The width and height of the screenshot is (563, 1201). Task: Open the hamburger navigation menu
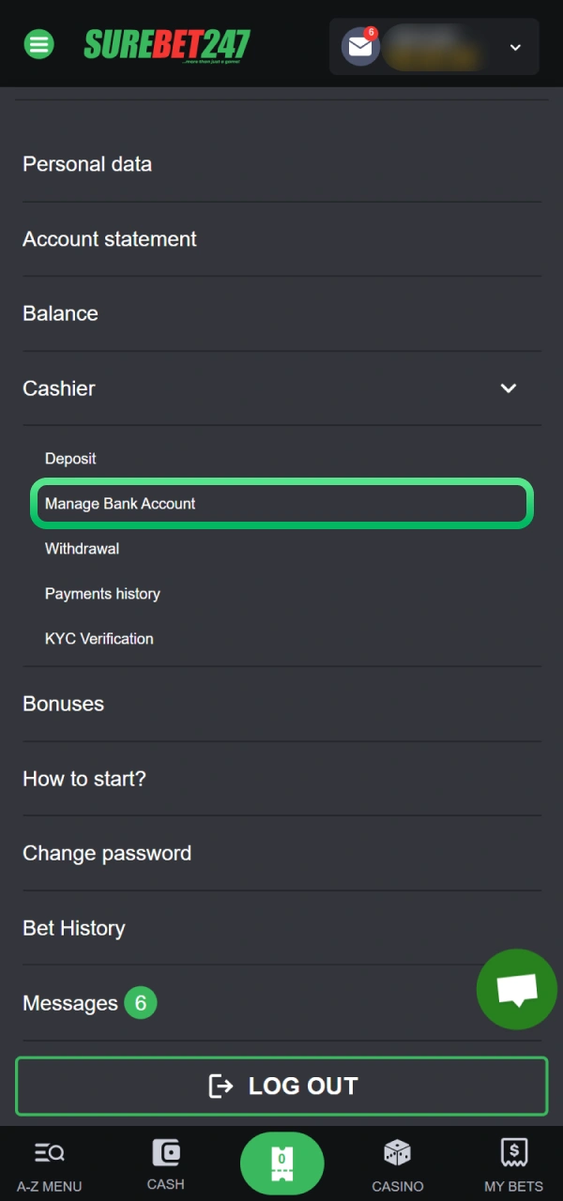38,43
